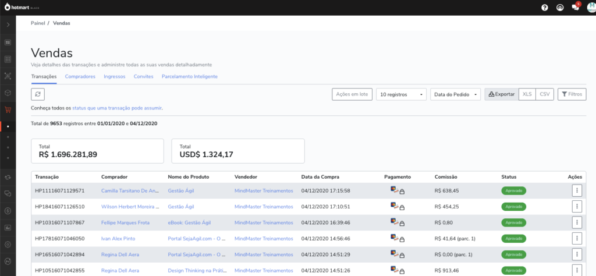Open actions menu for HP16516071042894
This screenshot has width=596, height=276.
[x=577, y=254]
